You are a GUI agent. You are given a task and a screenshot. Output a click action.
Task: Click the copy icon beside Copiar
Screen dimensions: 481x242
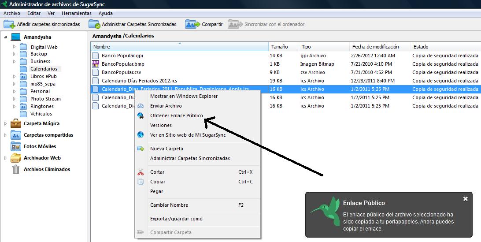(141, 182)
